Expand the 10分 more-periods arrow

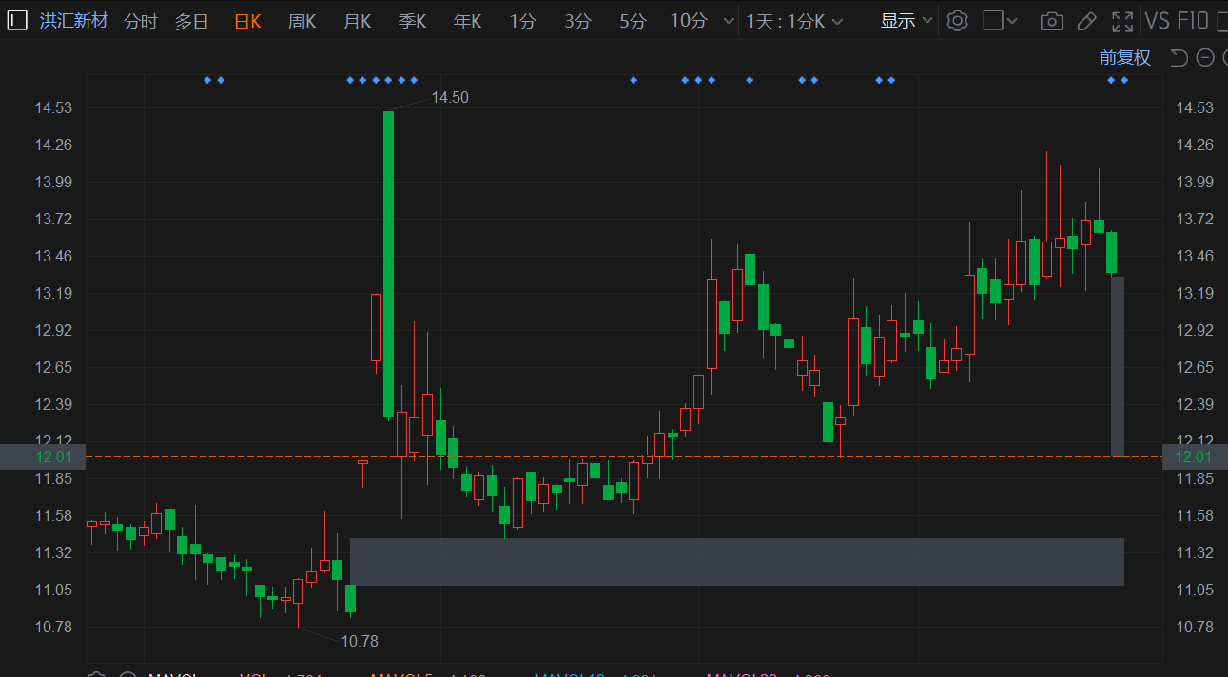tap(729, 21)
